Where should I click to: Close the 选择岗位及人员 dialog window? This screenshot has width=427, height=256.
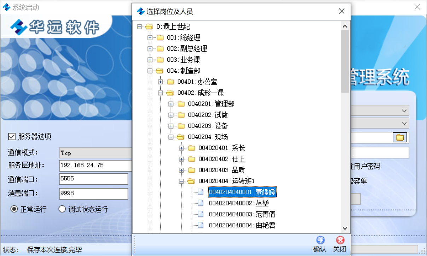pos(341,11)
